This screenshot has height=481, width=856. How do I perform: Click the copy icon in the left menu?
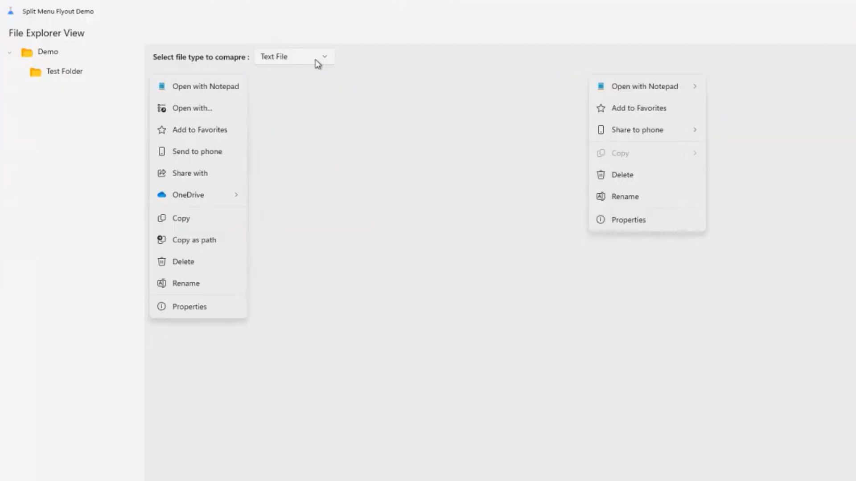tap(162, 218)
